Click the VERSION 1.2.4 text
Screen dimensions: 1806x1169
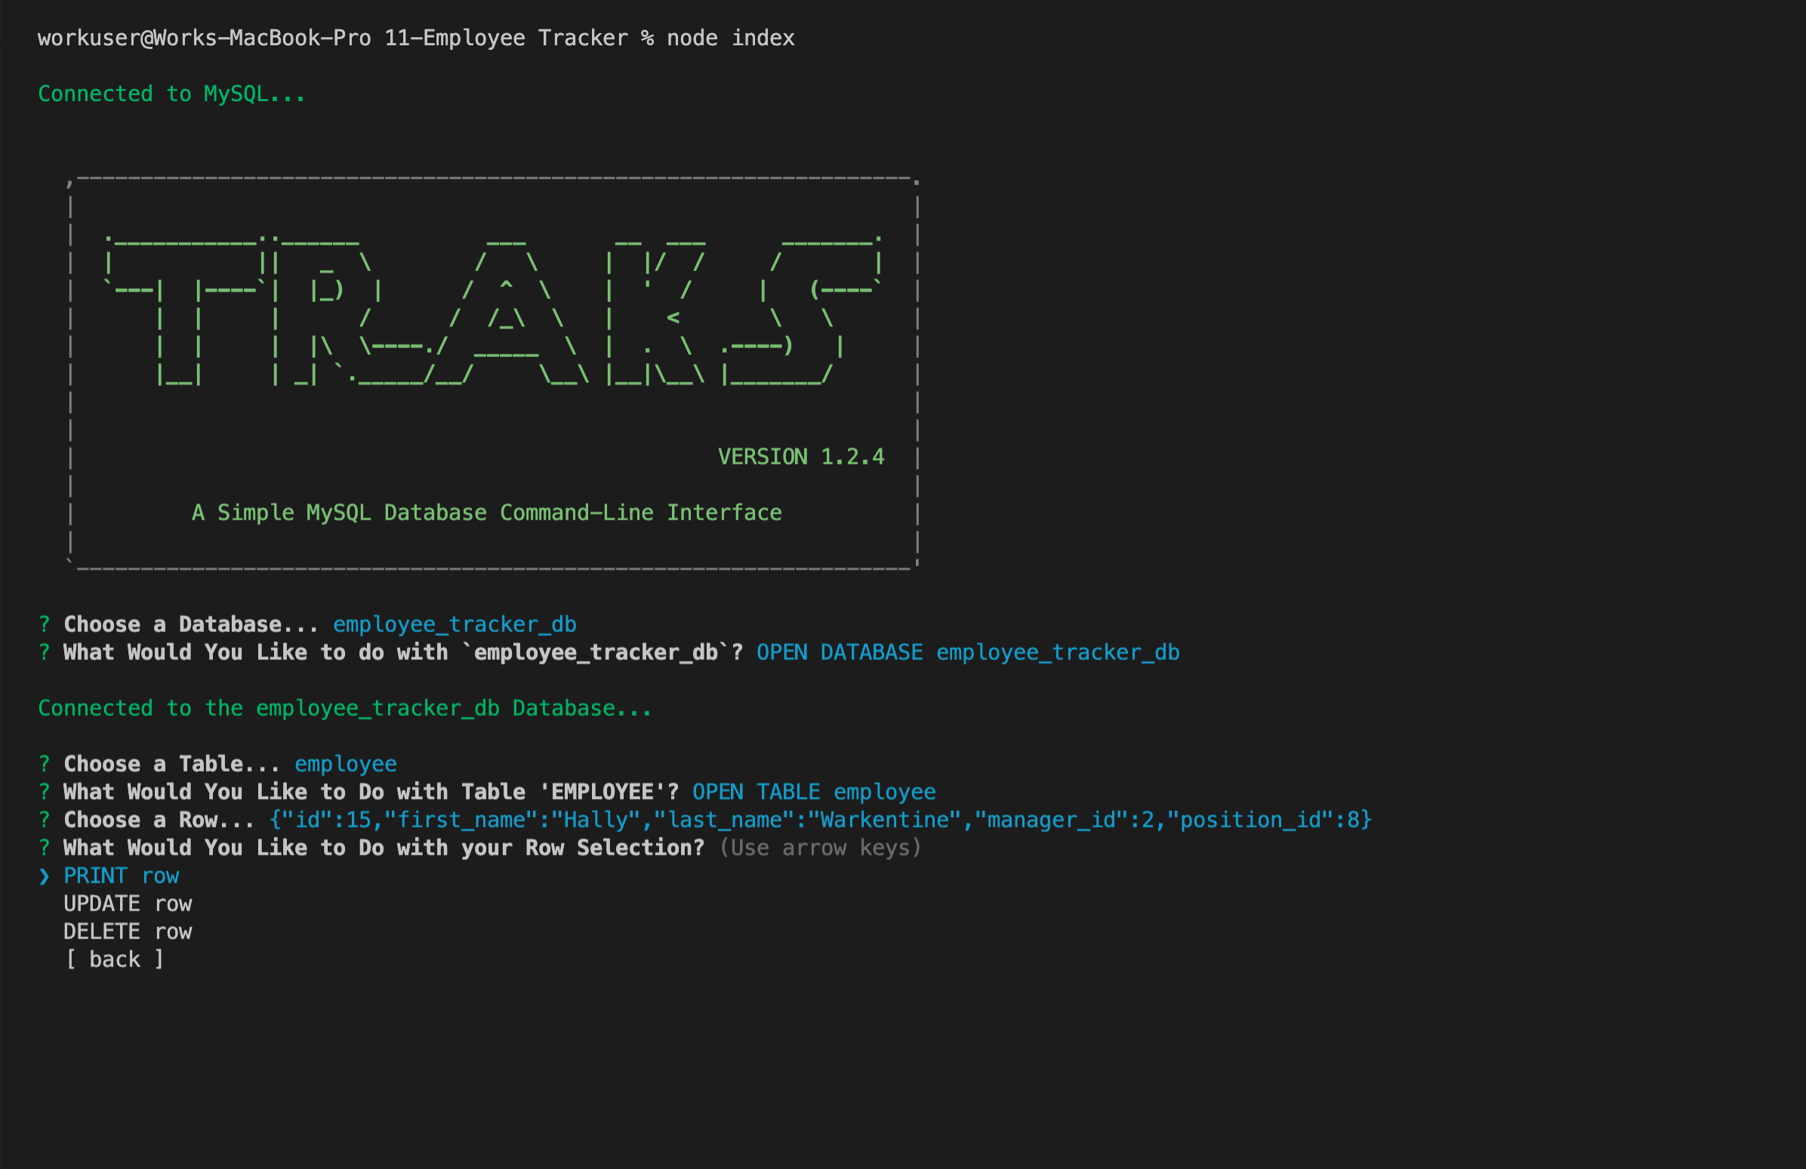[800, 457]
